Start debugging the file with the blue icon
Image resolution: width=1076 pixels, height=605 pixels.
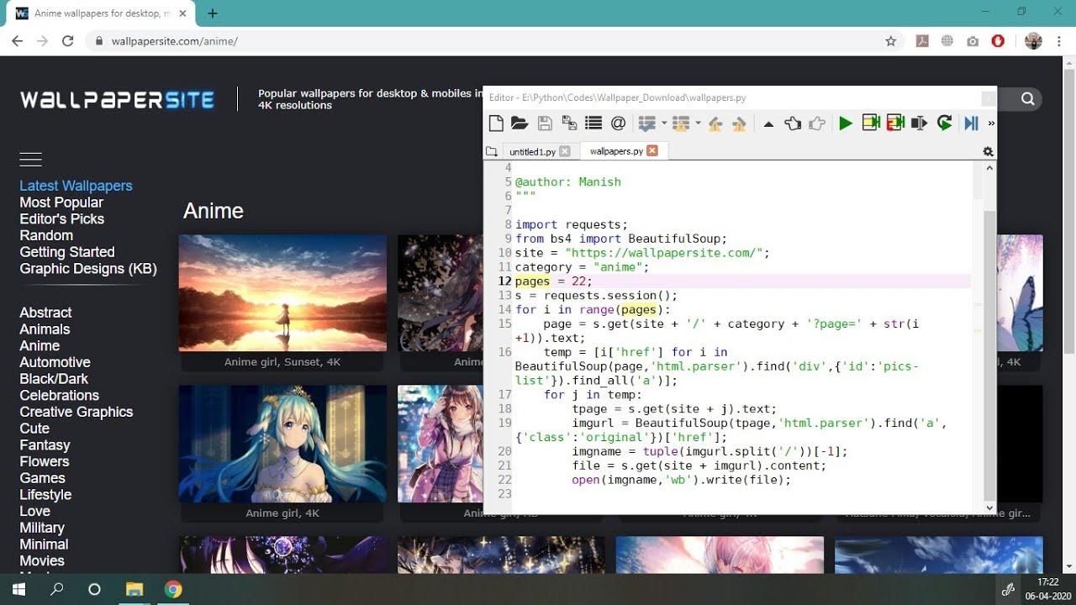click(972, 124)
